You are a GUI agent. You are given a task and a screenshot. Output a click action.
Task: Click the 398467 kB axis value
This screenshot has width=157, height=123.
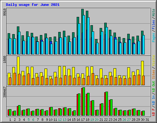pos(5,92)
